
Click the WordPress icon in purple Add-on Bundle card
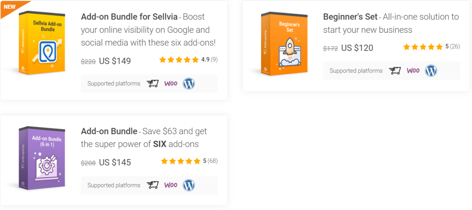click(x=189, y=185)
